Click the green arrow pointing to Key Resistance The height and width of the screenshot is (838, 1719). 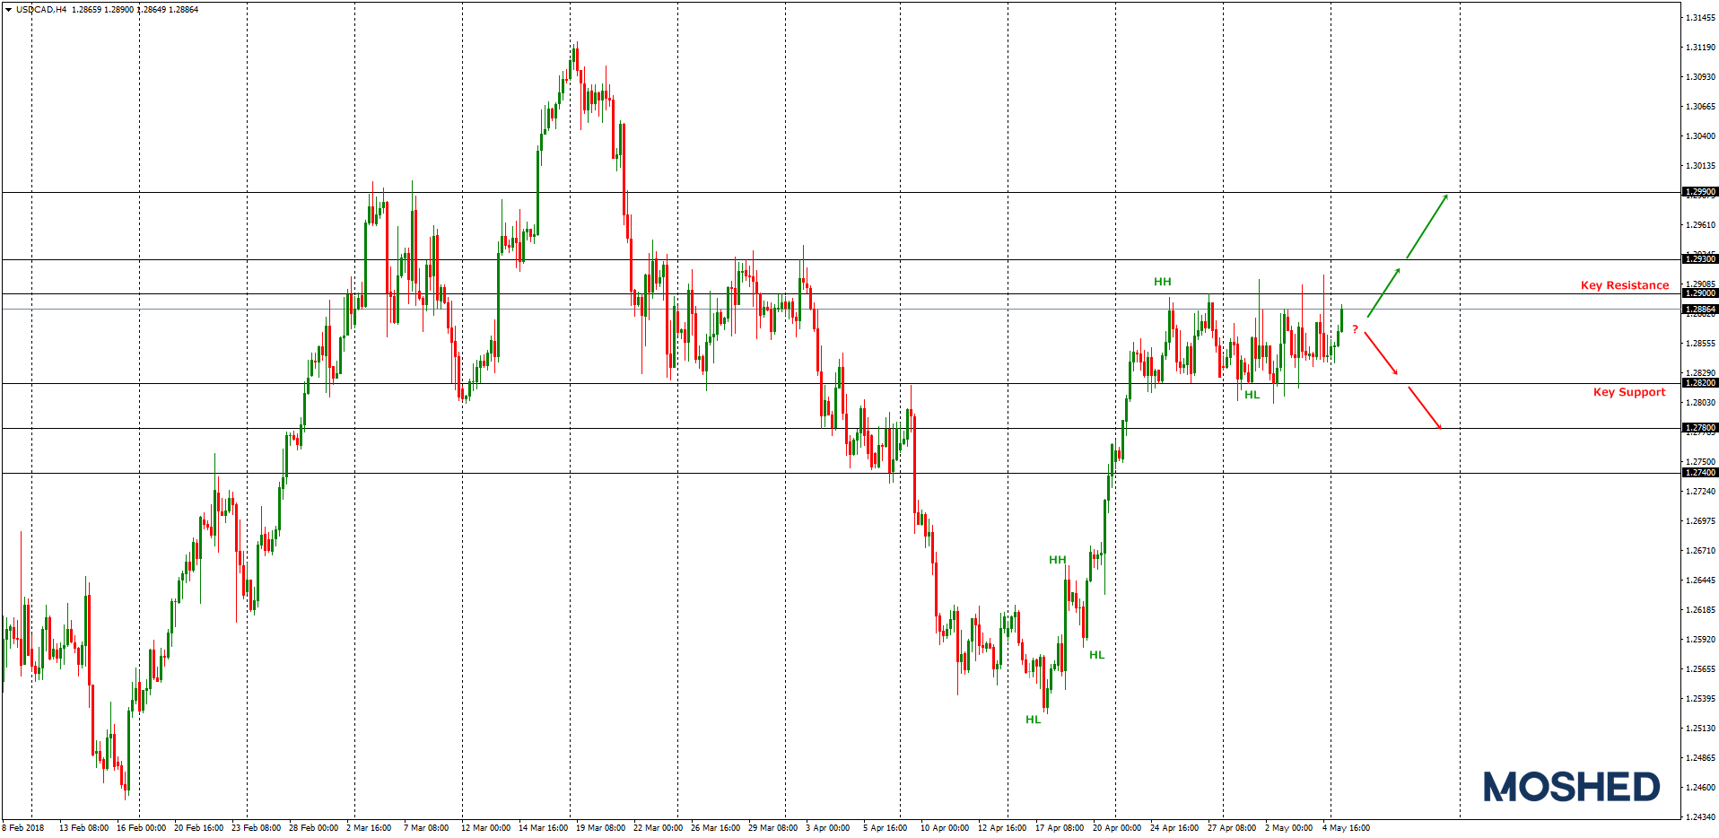(x=1384, y=293)
